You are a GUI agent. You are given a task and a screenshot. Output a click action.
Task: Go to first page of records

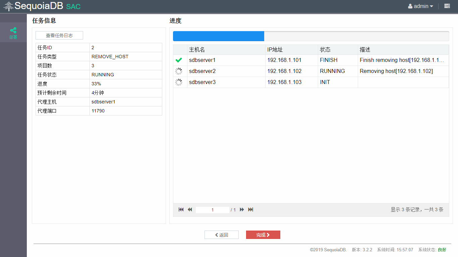coord(181,209)
